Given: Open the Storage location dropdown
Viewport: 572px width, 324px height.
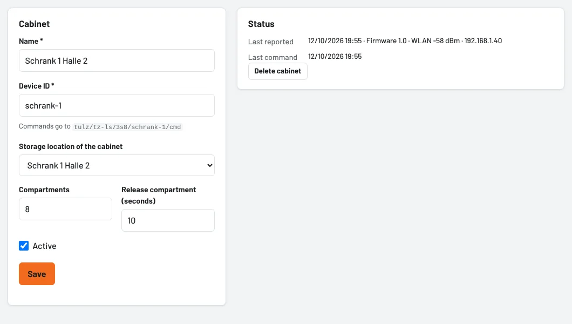Looking at the screenshot, I should pos(117,165).
